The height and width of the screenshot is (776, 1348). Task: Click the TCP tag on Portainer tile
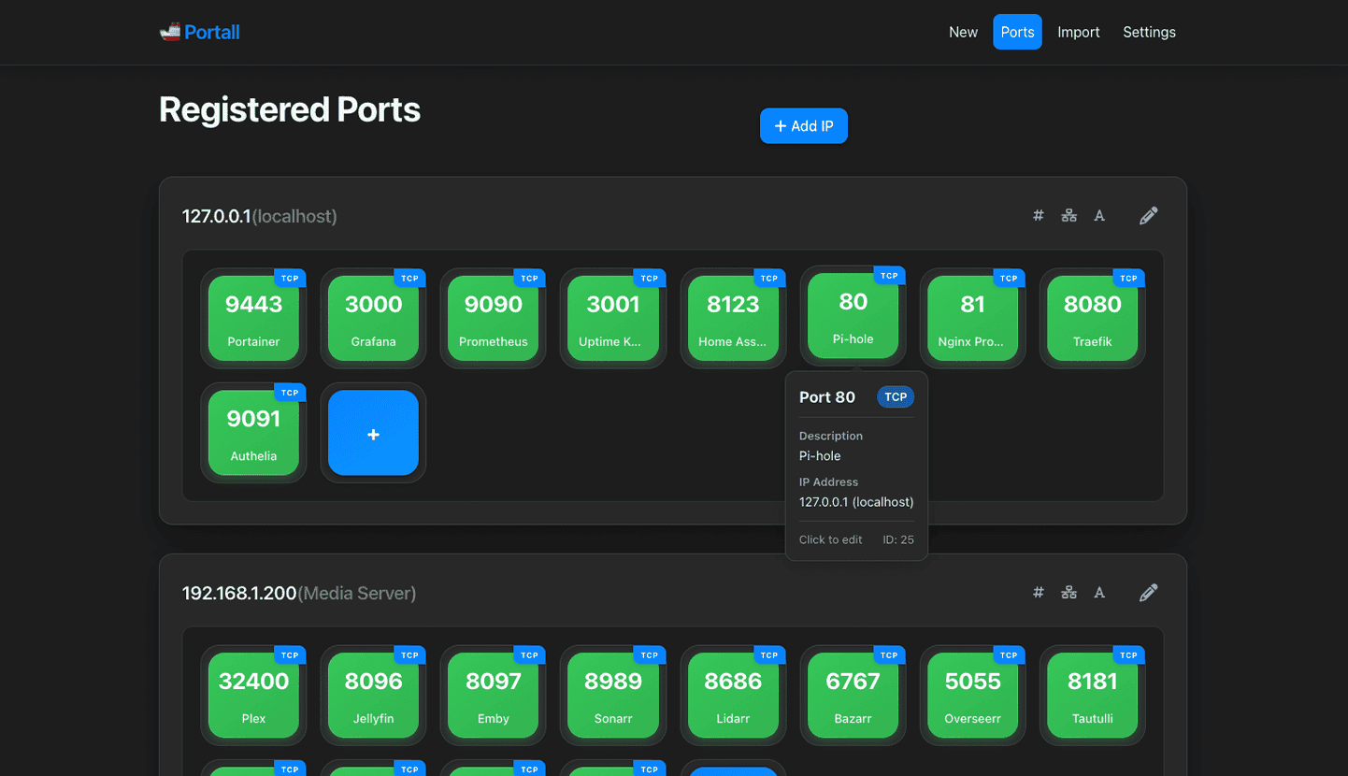point(290,279)
